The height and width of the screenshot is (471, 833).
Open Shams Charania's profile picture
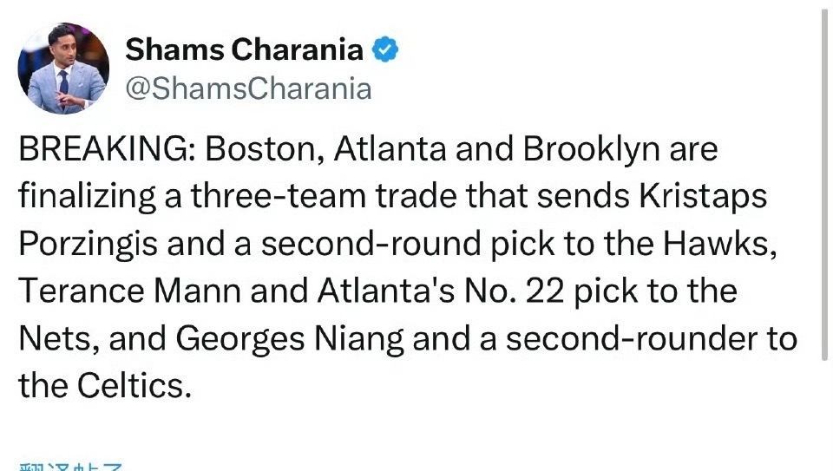click(x=63, y=69)
